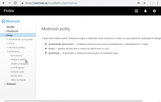Image resolution: width=161 pixels, height=102 pixels.
Task: Click the horizontal scrollbar thumb
Action: coord(73,101)
